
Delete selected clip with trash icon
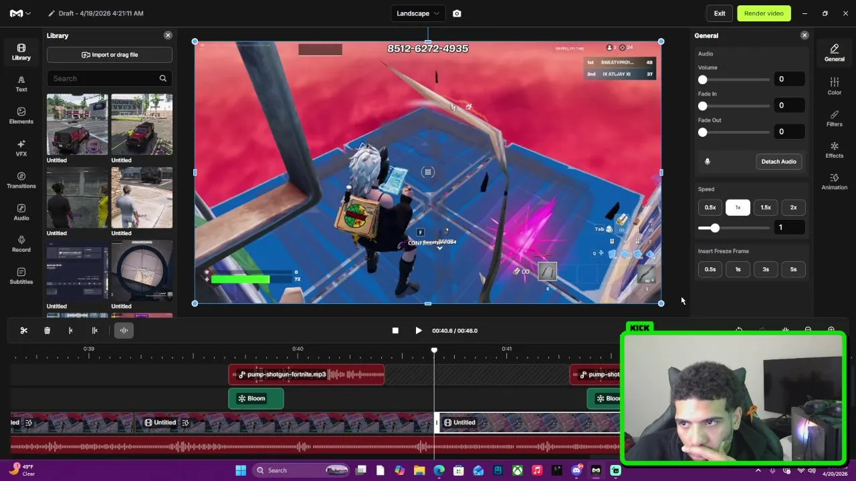pos(47,330)
